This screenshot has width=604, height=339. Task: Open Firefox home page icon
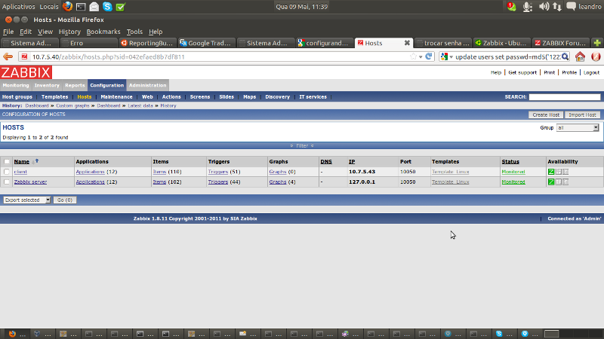(x=580, y=56)
